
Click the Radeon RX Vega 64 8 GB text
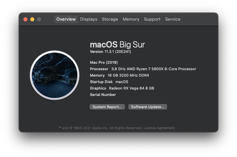tap(131, 88)
